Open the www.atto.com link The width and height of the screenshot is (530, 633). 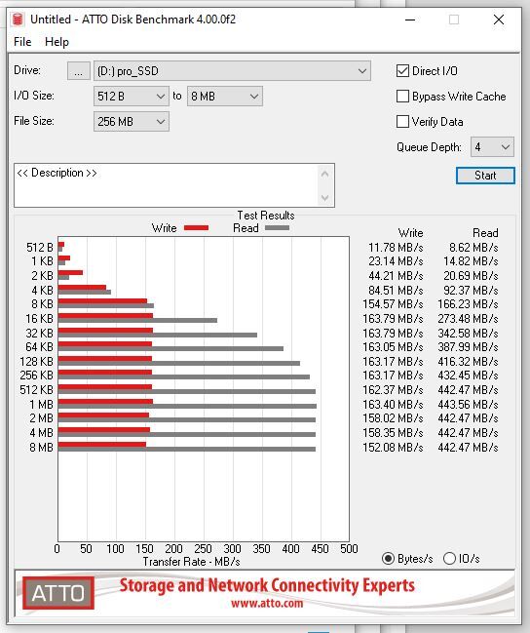(267, 604)
